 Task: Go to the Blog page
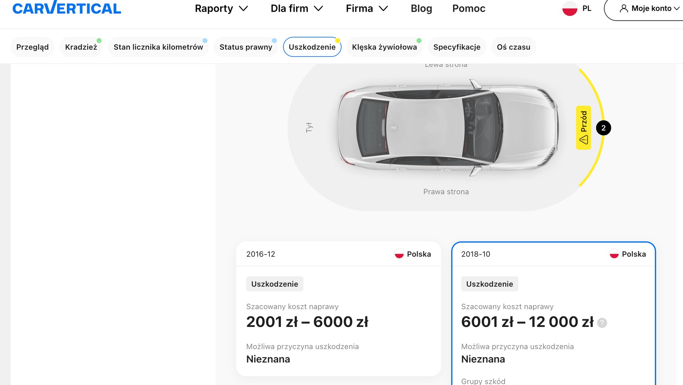(421, 8)
